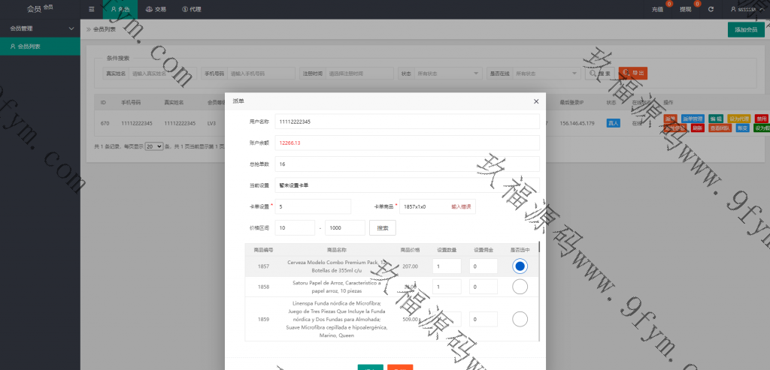
Task: Click the hamburger menu collapse icon
Action: pos(92,10)
